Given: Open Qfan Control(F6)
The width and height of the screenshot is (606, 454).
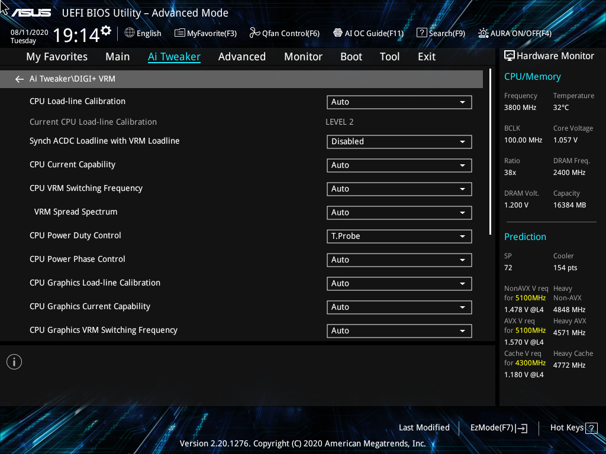Looking at the screenshot, I should (x=285, y=33).
